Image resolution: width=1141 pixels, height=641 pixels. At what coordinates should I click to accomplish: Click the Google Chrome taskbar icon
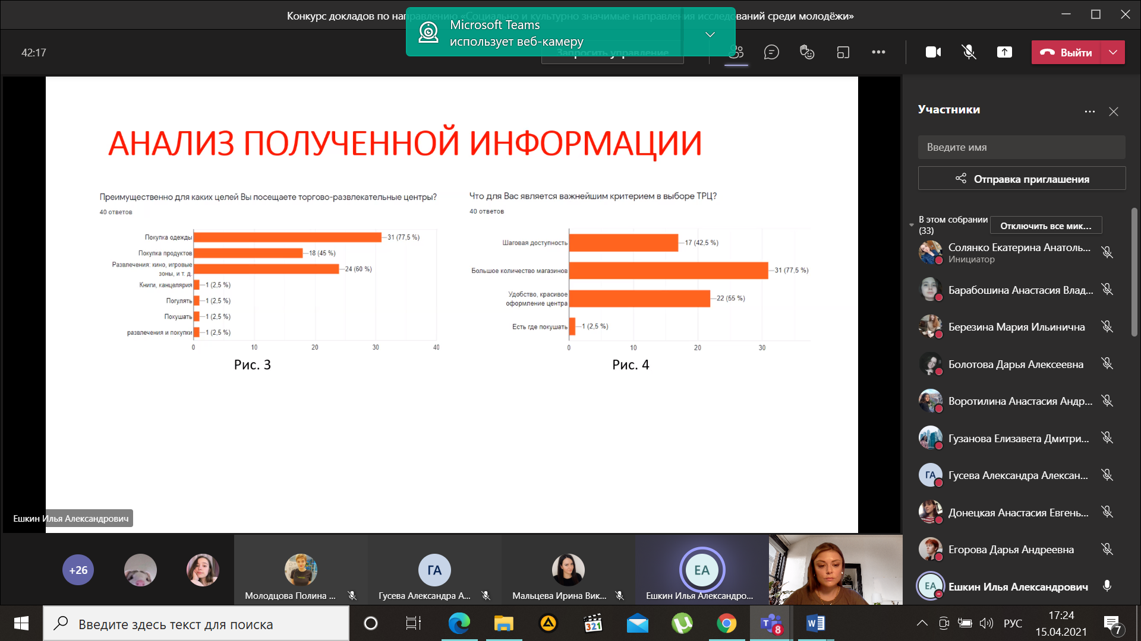tap(726, 623)
